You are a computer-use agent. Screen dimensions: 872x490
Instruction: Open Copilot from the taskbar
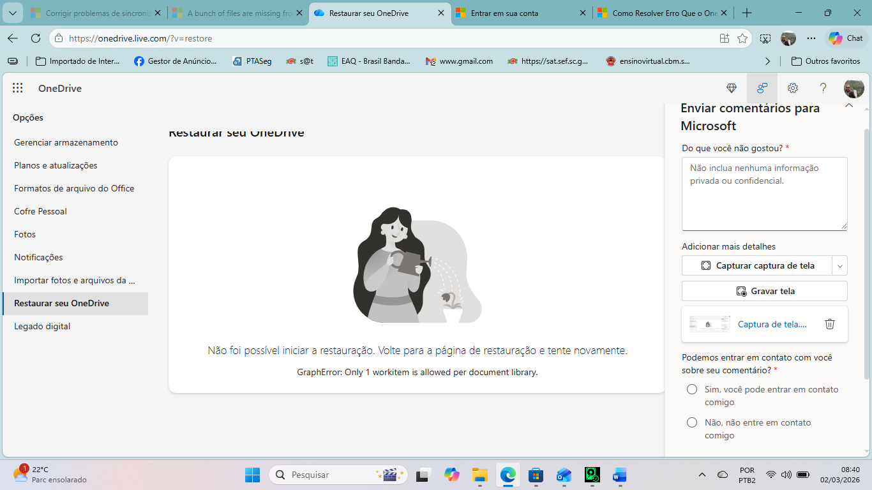452,475
